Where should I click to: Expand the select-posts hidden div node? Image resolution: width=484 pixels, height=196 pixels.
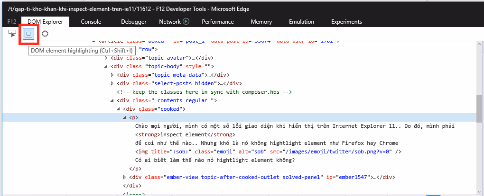click(x=112, y=83)
